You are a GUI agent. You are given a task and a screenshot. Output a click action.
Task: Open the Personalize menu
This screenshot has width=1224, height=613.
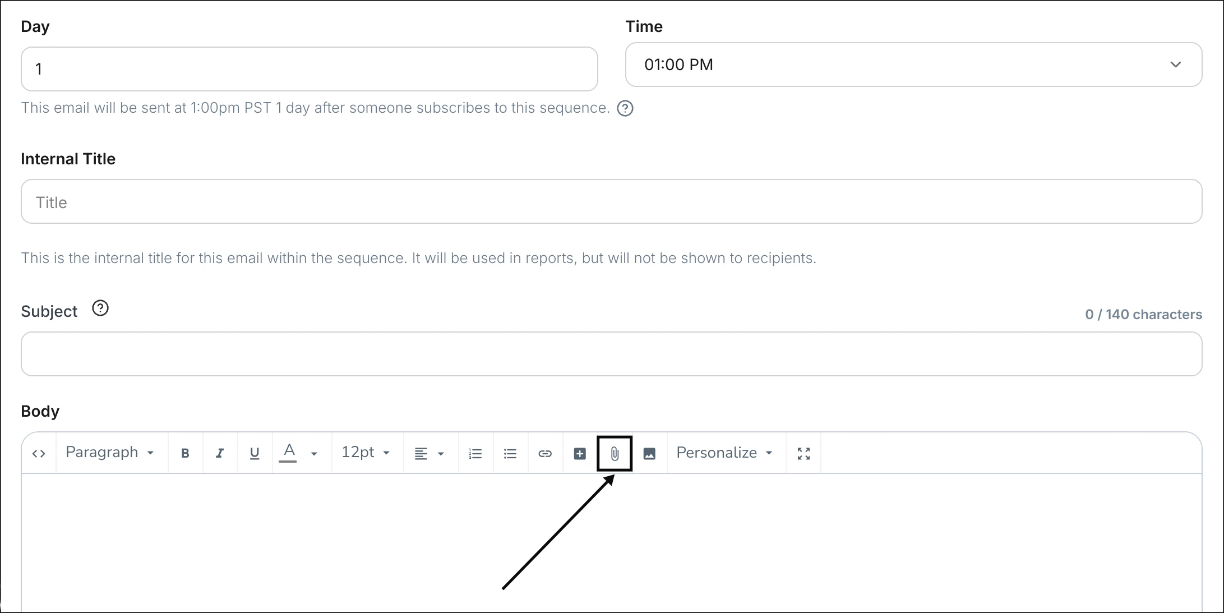coord(723,453)
